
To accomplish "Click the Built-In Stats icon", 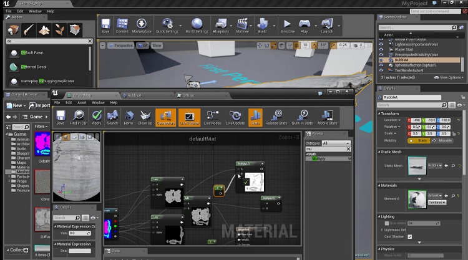I will click(x=303, y=117).
